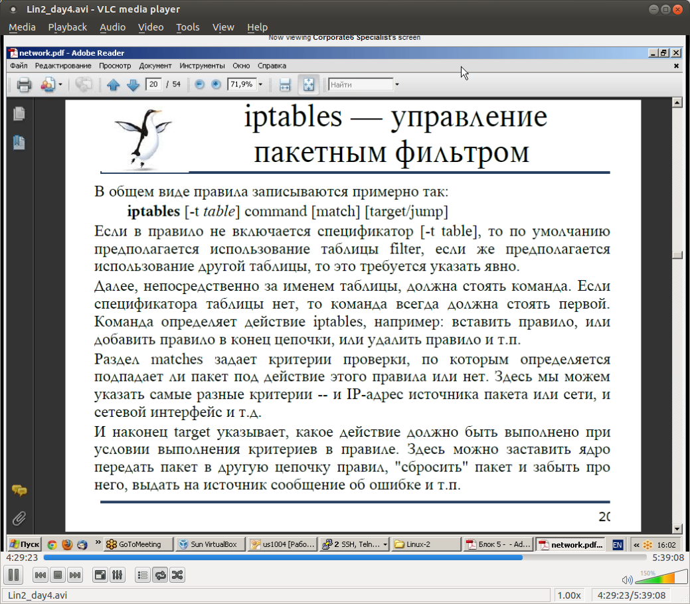Screen dimensions: 690x604
Task: Toggle random shuffle playback
Action: pos(177,575)
